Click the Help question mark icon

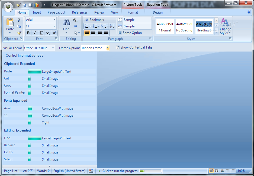click(249, 12)
